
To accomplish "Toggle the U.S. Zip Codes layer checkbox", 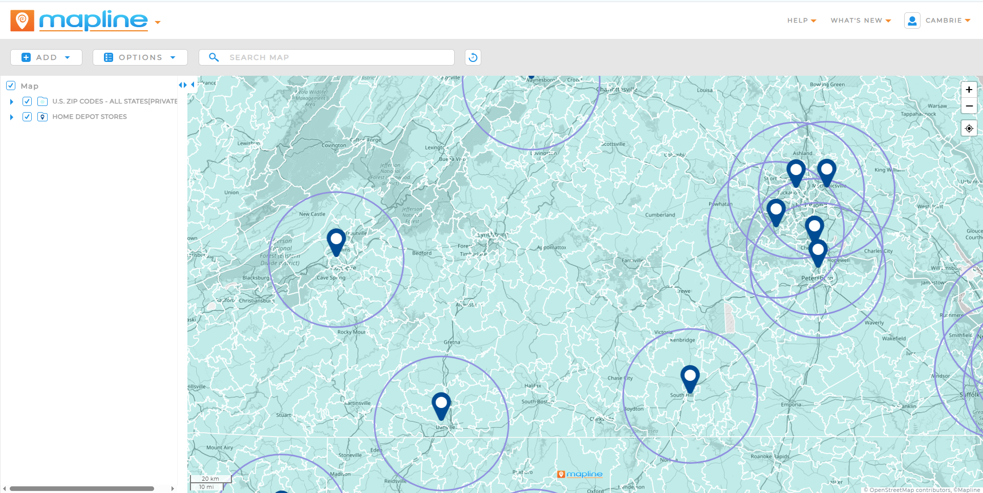I will coord(27,101).
